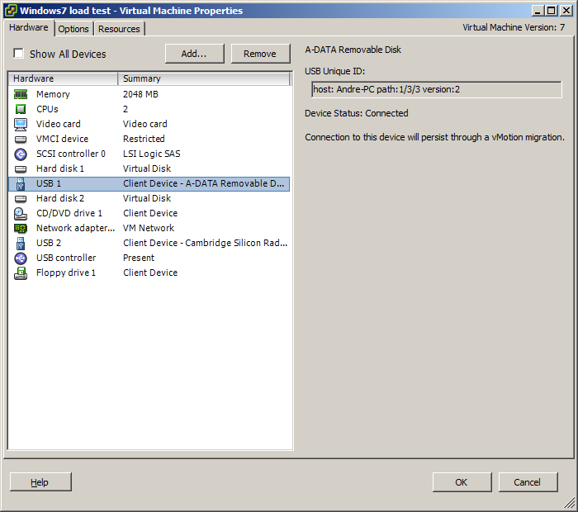Image resolution: width=578 pixels, height=512 pixels.
Task: Click the Present summary value
Action: 139,258
